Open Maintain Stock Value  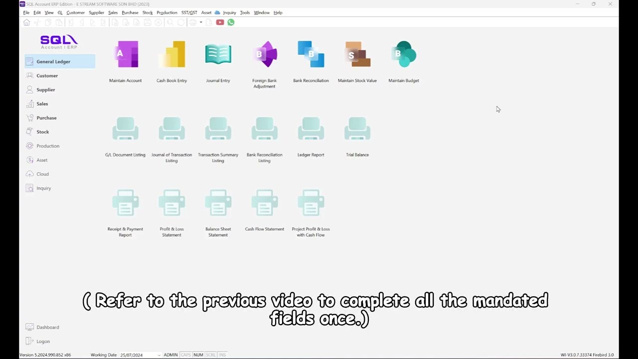357,54
